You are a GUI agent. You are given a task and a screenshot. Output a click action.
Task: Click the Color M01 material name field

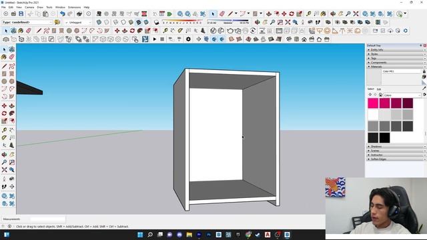[402, 71]
